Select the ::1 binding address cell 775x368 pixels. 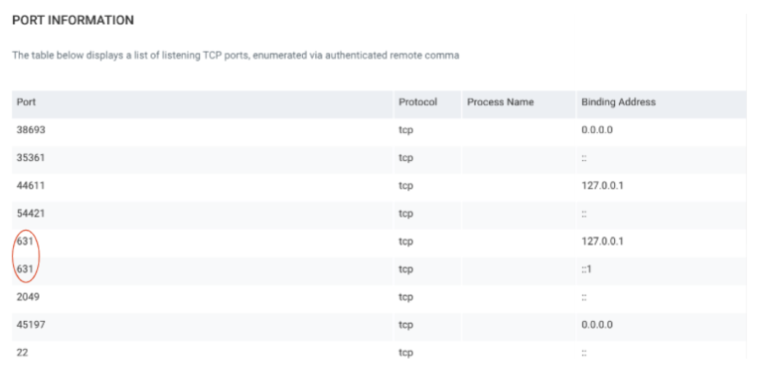tap(586, 269)
